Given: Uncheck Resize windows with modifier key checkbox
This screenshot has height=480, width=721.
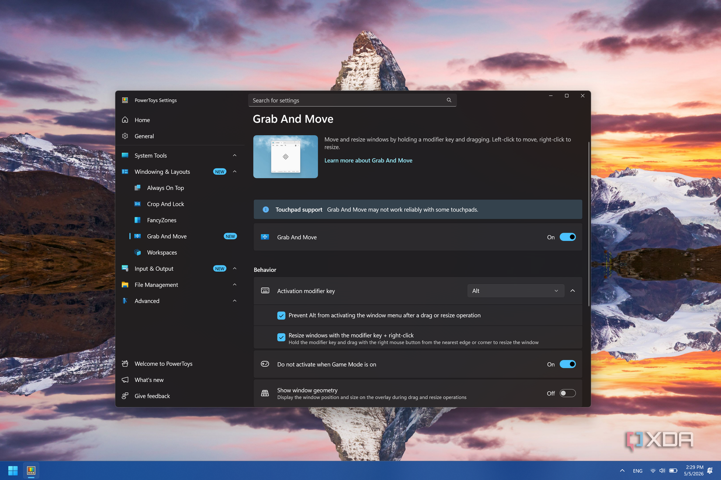Looking at the screenshot, I should [281, 337].
